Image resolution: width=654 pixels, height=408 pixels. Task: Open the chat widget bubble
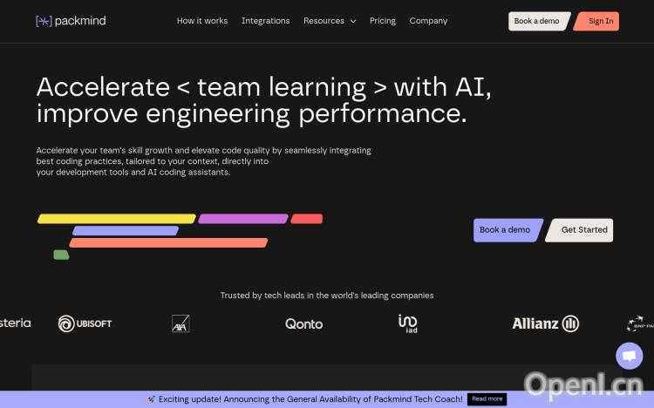[x=629, y=356]
